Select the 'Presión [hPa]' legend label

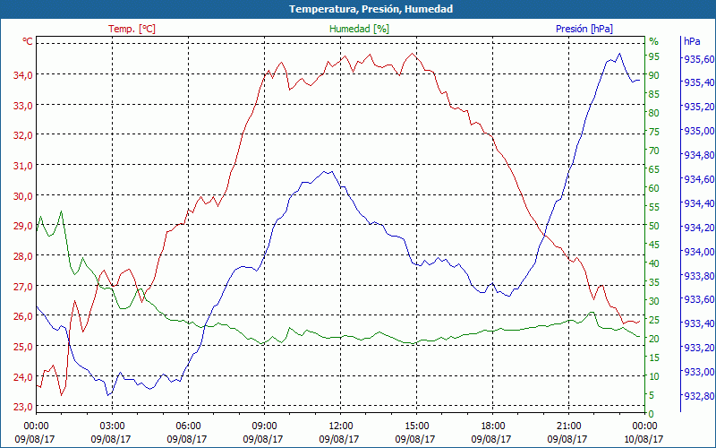pos(584,29)
